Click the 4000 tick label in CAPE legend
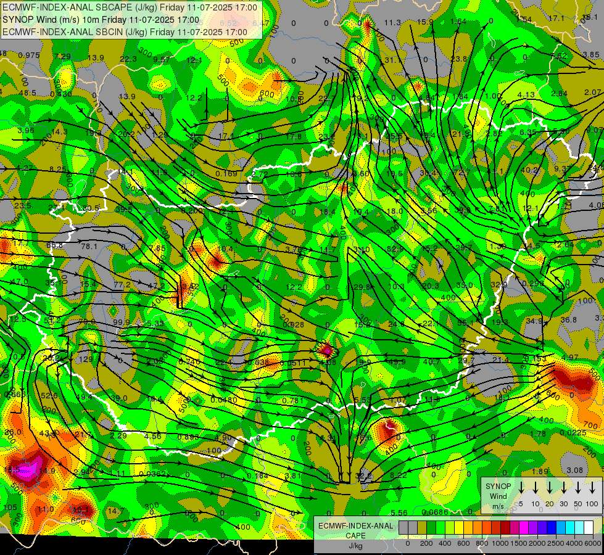 574,543
